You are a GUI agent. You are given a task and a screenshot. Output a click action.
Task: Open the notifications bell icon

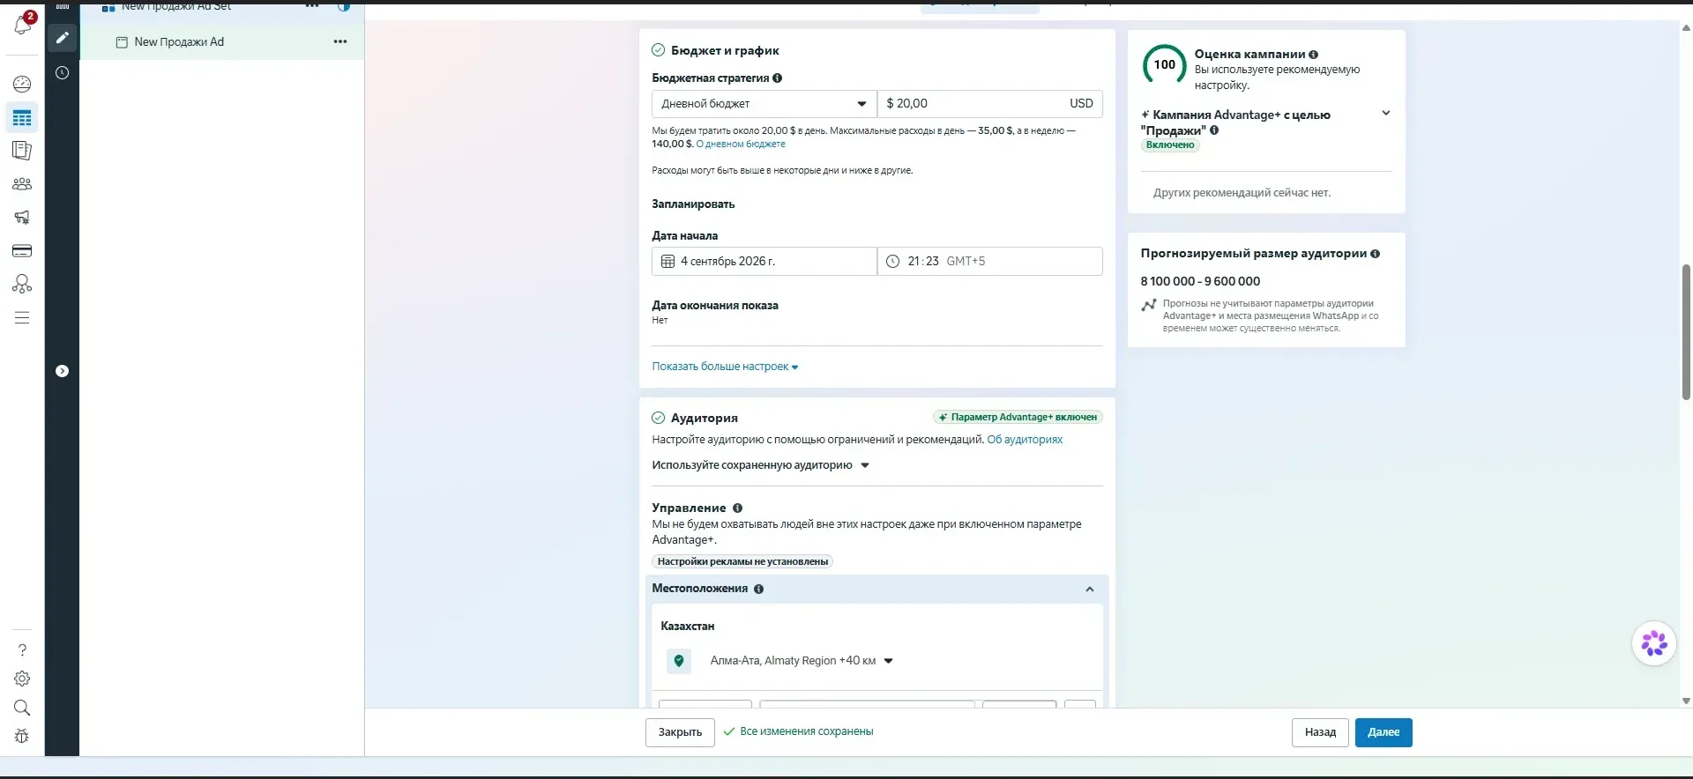(23, 24)
